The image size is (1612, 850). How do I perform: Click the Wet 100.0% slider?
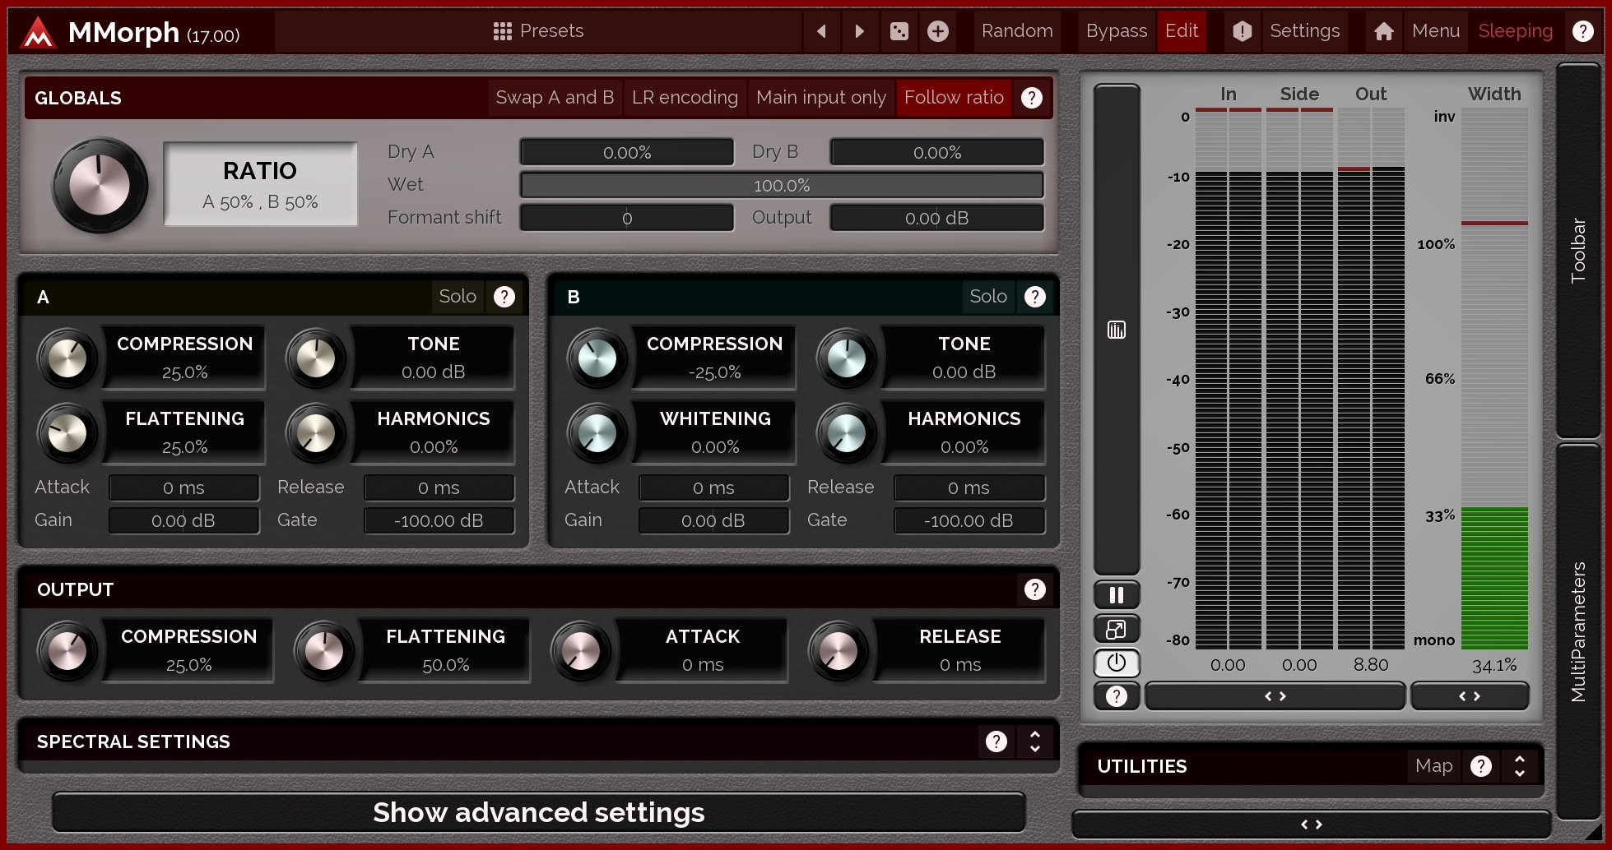point(781,186)
